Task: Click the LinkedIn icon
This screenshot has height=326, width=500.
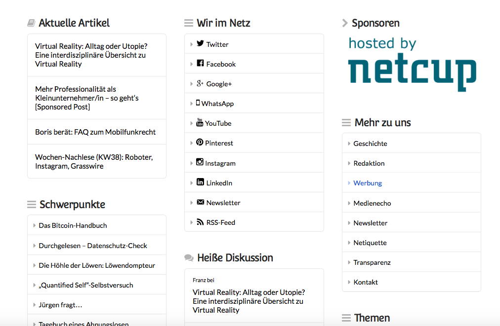Action: pyautogui.click(x=200, y=182)
